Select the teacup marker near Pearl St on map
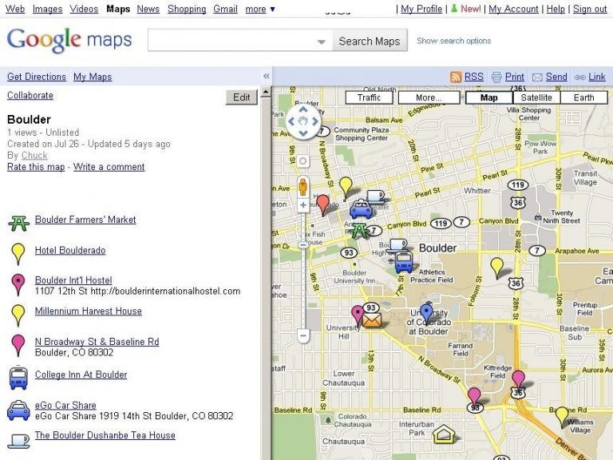The image size is (613, 460). [x=376, y=196]
